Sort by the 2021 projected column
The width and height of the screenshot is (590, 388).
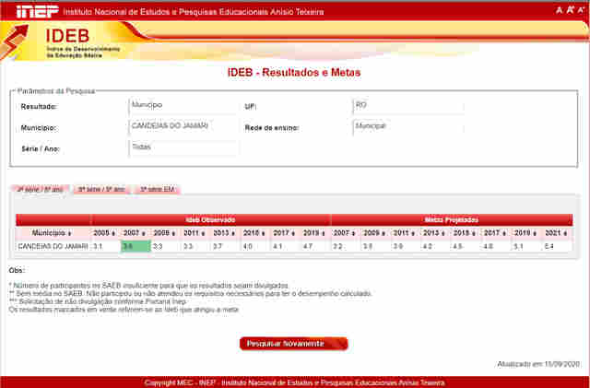click(556, 234)
